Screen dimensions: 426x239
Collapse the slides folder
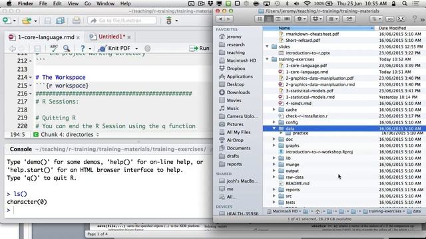(267, 46)
